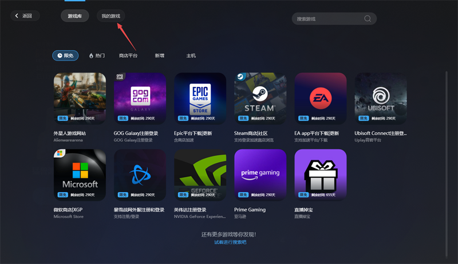Click the 暴雪战网外服注册和登录 title
This screenshot has height=264, width=458.
pyautogui.click(x=139, y=210)
